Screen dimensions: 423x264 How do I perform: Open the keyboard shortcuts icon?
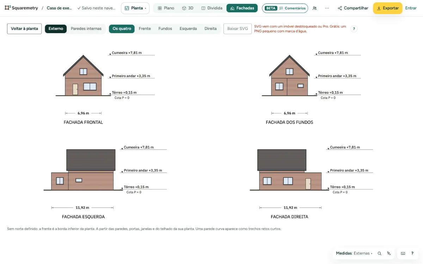click(403, 253)
